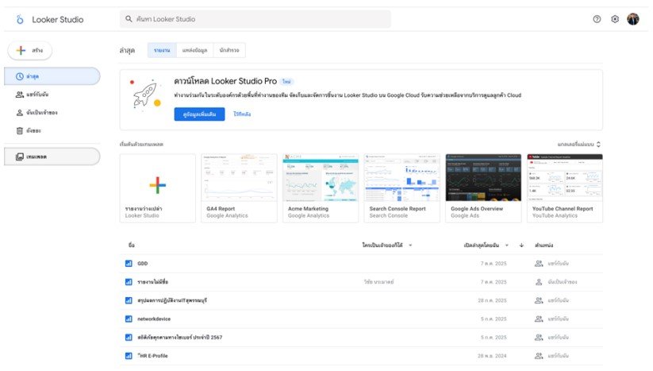Screen dimensions: 653x371
Task: Switch to the Explorer tab
Action: tap(229, 51)
